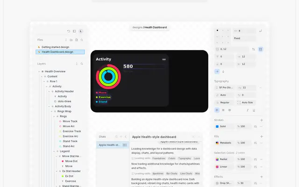Click the Metaballs fill color swatch
This screenshot has height=187, width=299.
[x=217, y=143]
